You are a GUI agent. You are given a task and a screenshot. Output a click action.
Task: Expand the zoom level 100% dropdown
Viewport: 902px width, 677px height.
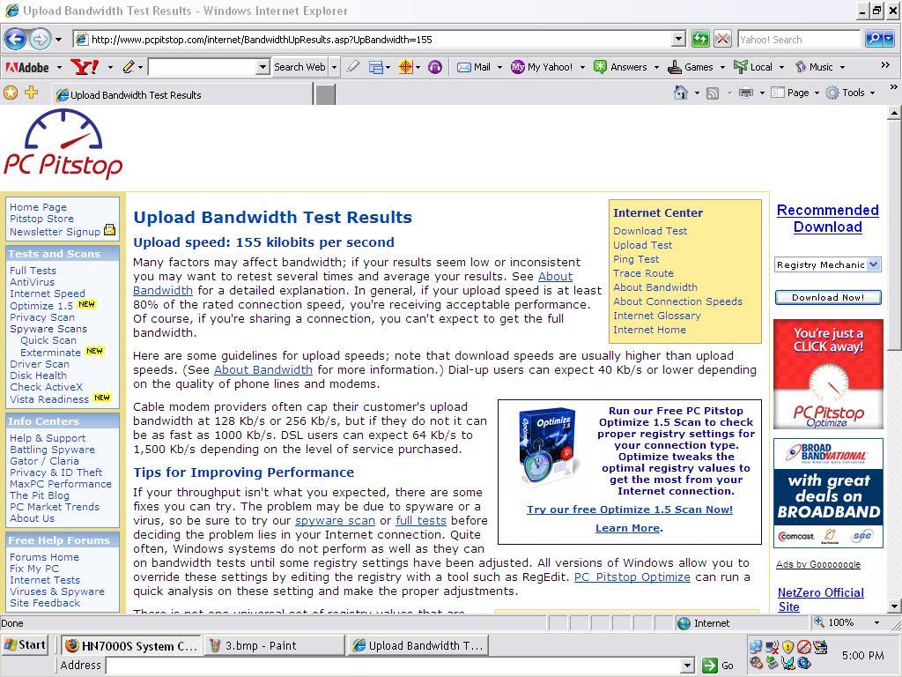coord(876,622)
